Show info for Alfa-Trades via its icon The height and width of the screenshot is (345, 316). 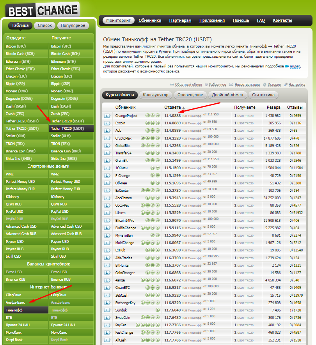click(x=107, y=258)
